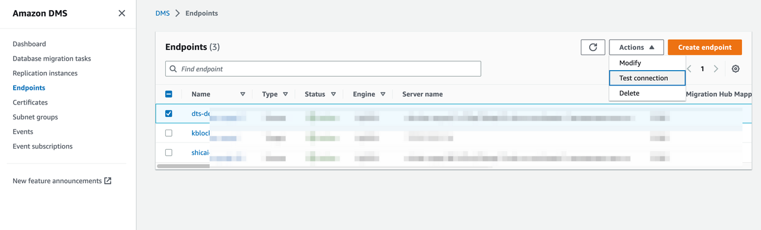Screen dimensions: 761x230
Task: Open Subnet groups
Action: (x=35, y=117)
